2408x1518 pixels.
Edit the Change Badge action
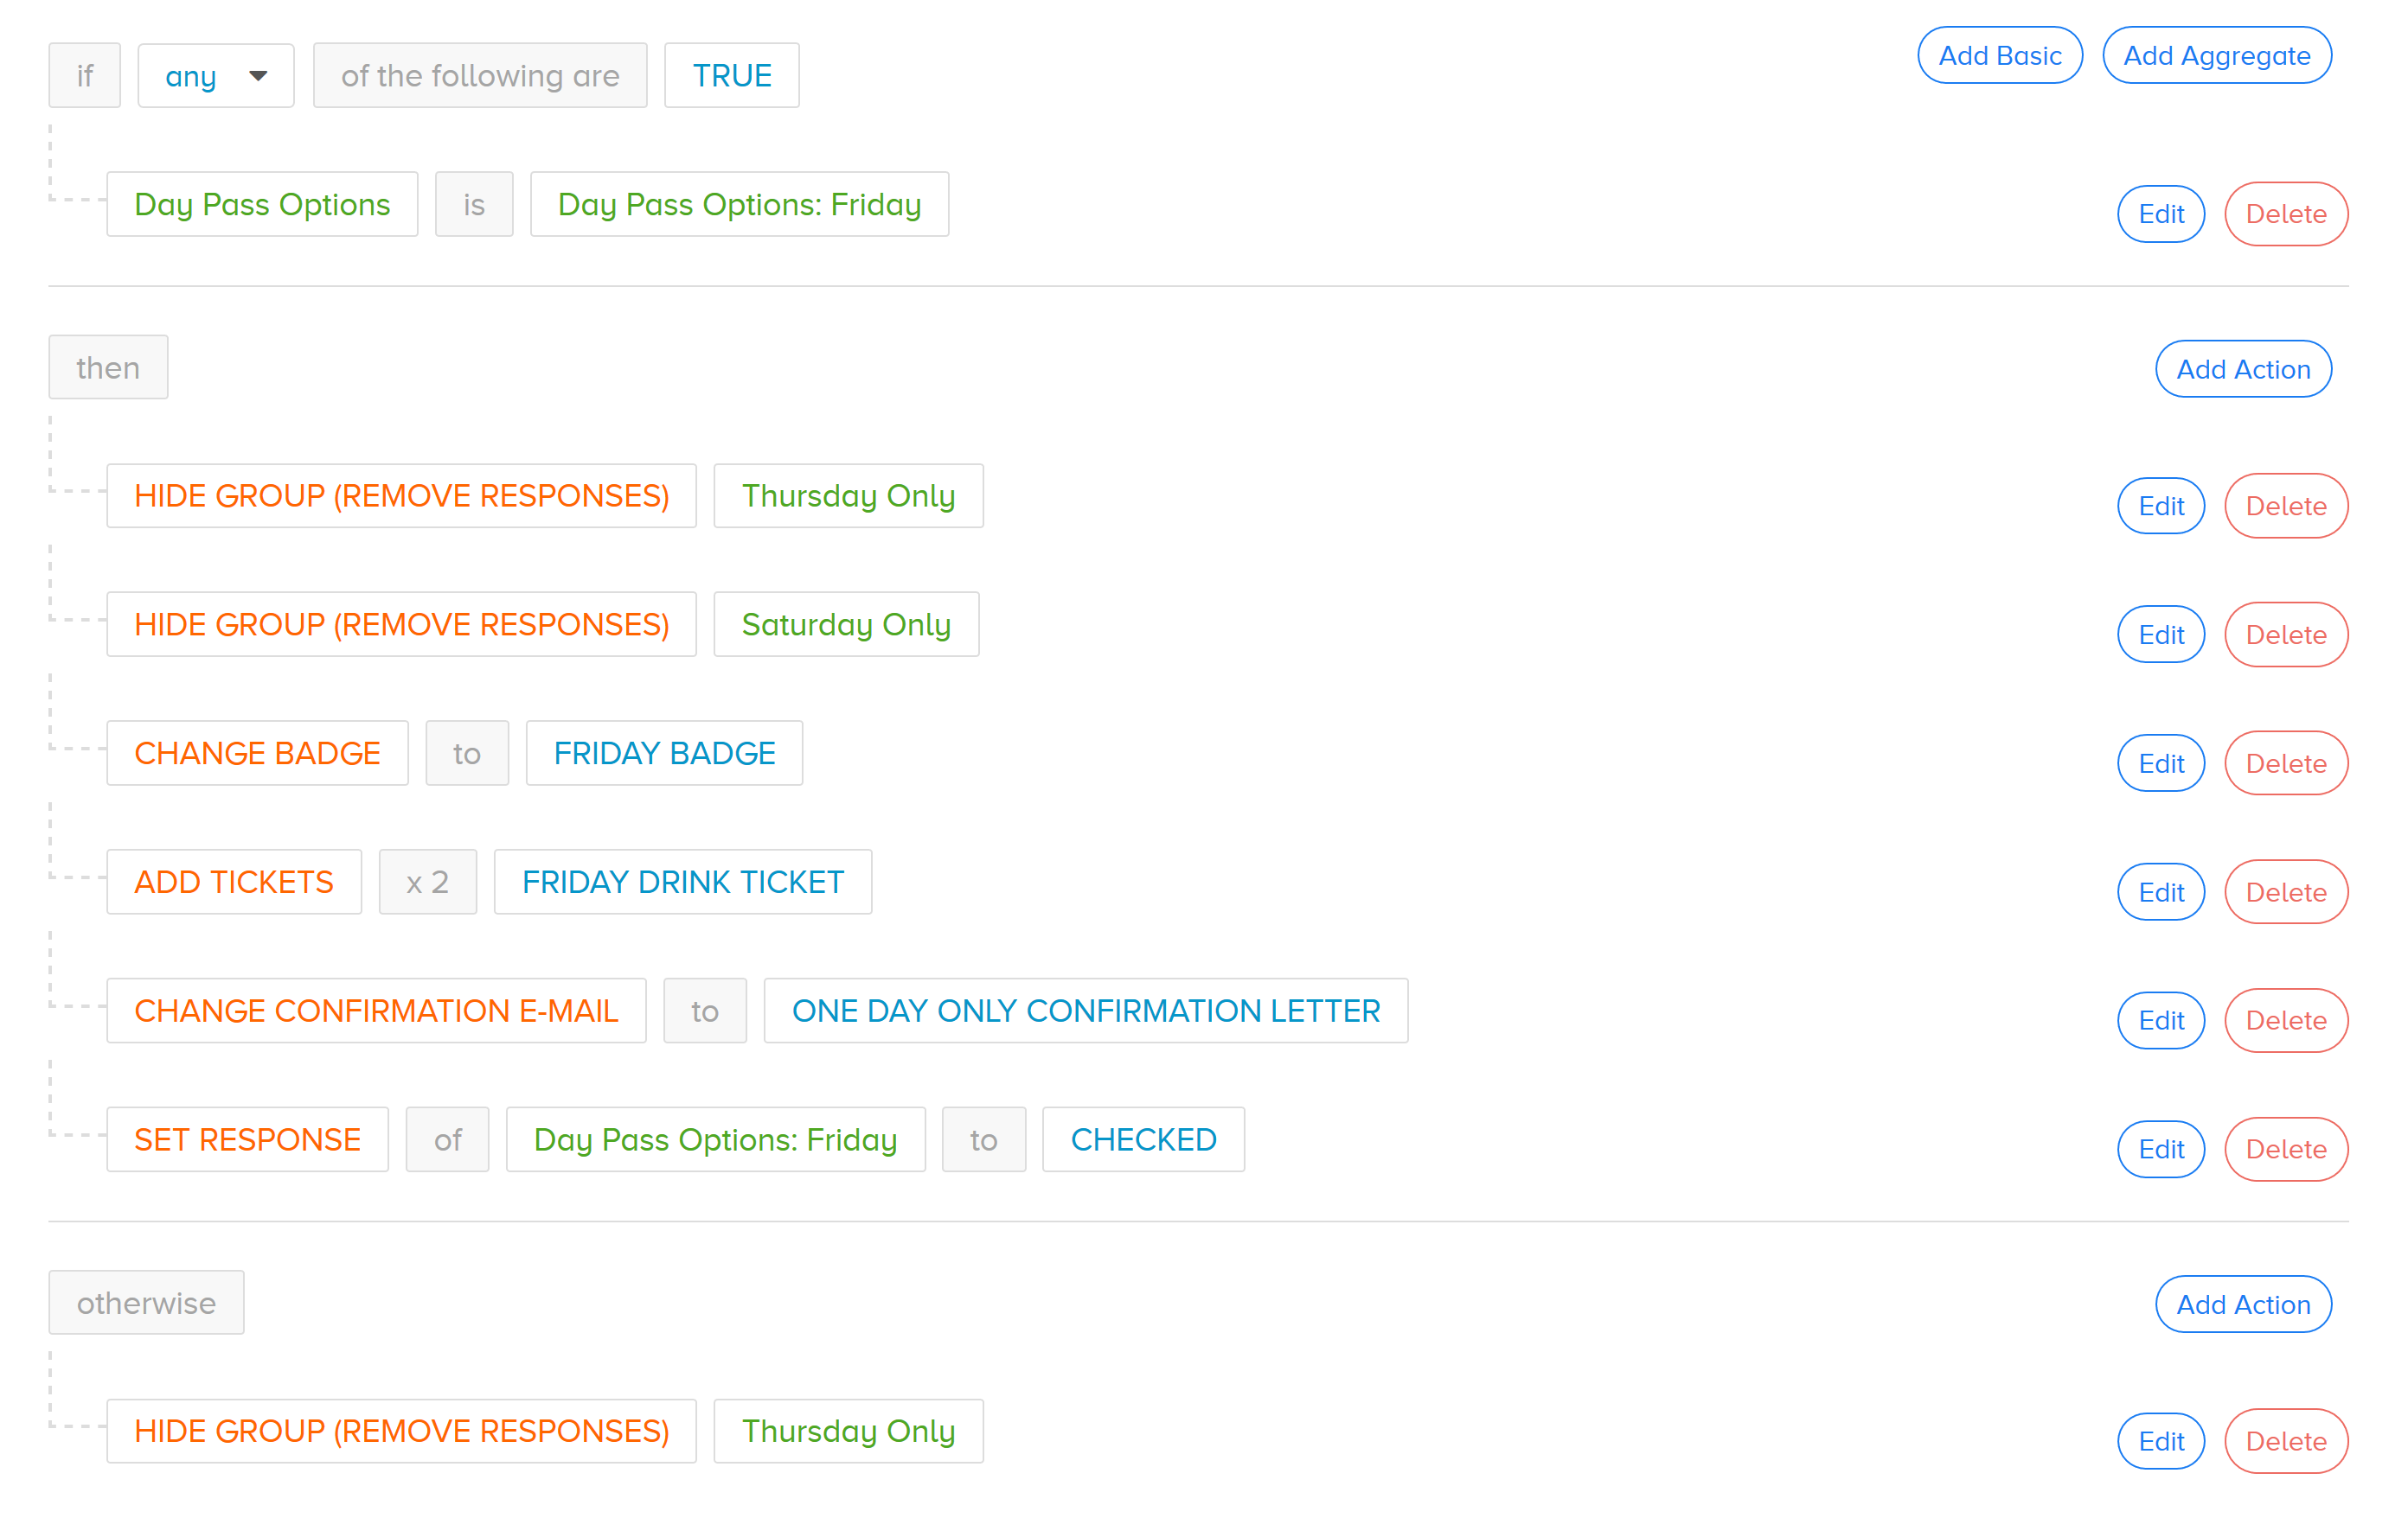[x=2160, y=763]
